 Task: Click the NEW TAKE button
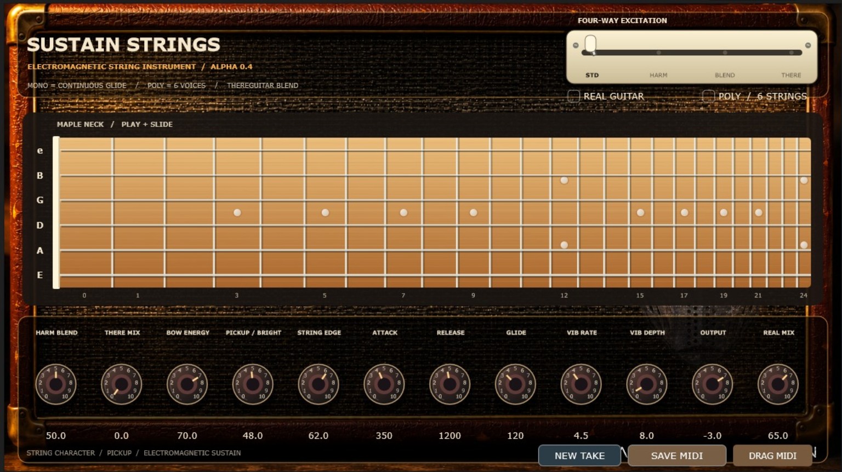point(579,456)
